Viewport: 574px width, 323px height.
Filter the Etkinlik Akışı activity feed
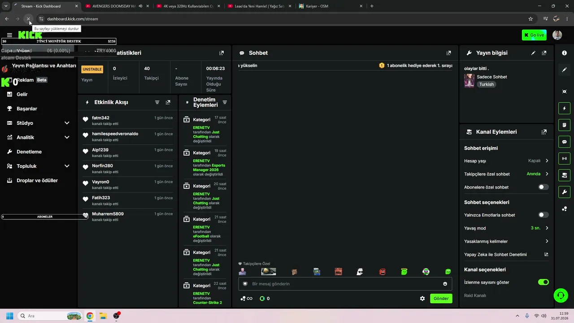click(157, 102)
